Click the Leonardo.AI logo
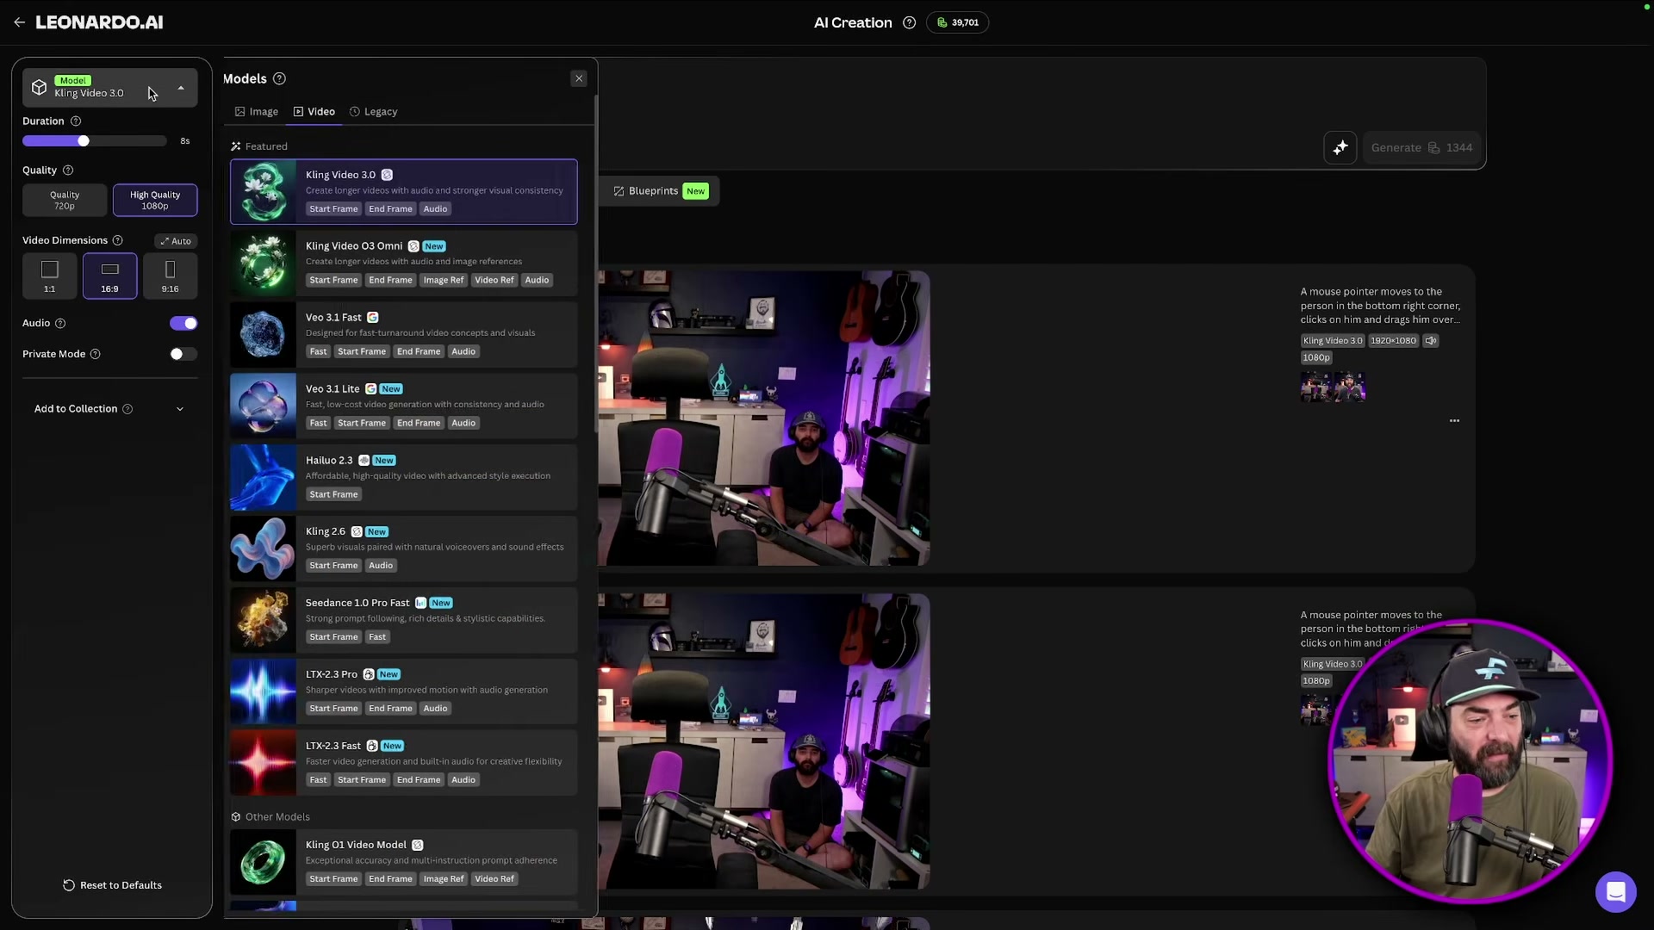 click(x=99, y=22)
